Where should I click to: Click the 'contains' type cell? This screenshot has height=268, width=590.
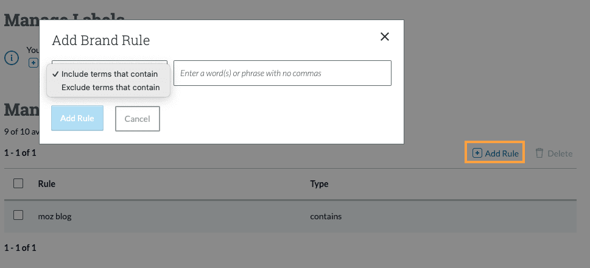point(326,216)
